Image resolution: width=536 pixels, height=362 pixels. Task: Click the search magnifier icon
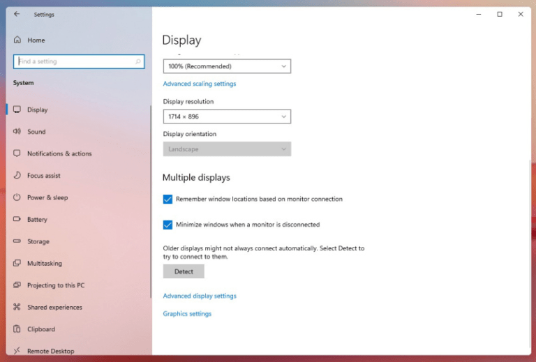(x=138, y=61)
